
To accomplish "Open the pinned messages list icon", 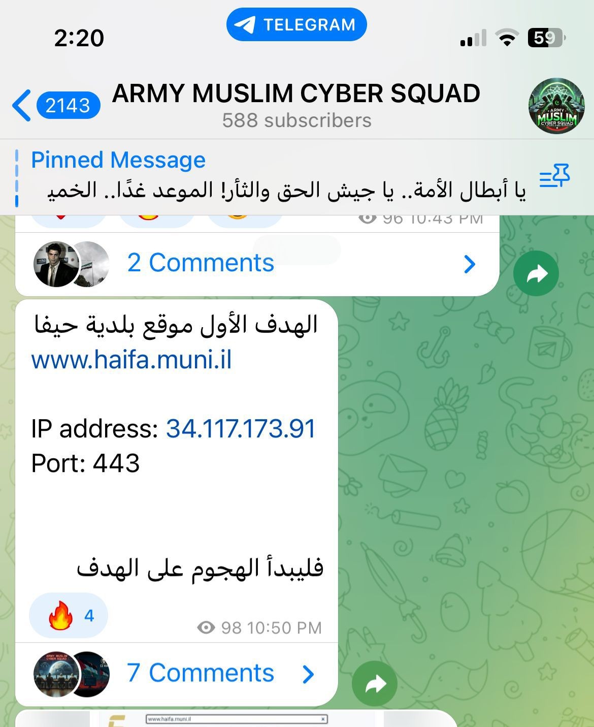I will (554, 176).
